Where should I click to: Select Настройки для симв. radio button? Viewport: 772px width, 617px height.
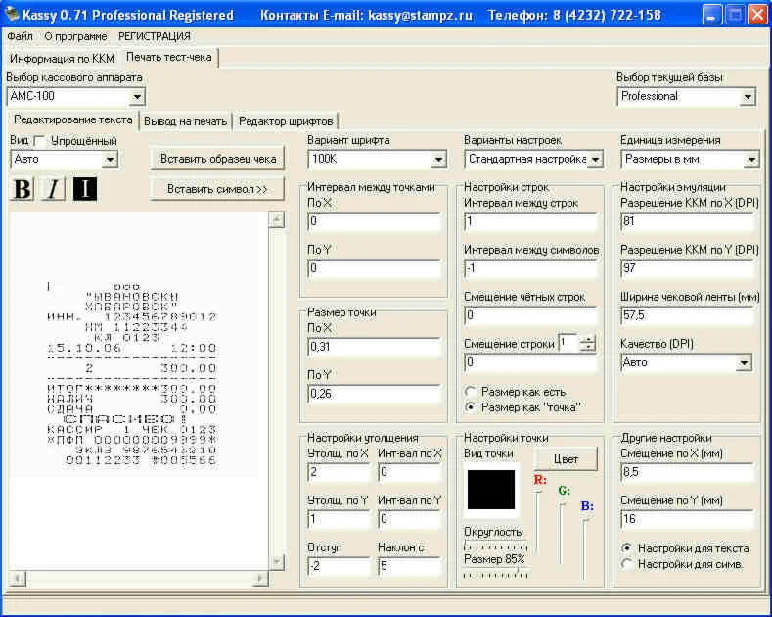[x=627, y=563]
